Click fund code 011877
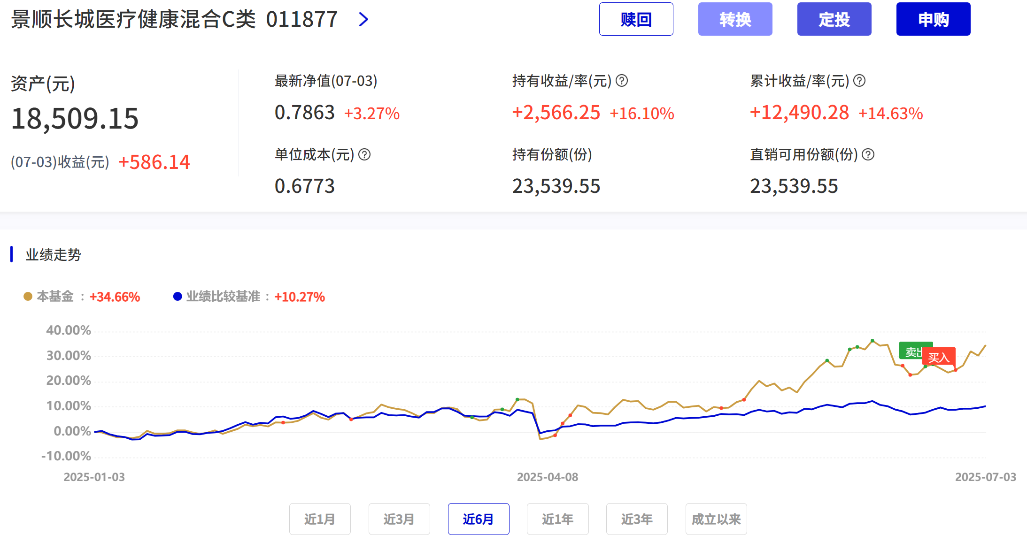This screenshot has width=1027, height=550. tap(302, 19)
